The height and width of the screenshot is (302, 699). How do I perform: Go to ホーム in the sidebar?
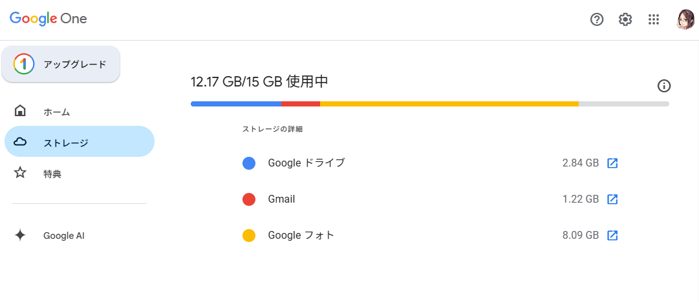click(x=56, y=112)
